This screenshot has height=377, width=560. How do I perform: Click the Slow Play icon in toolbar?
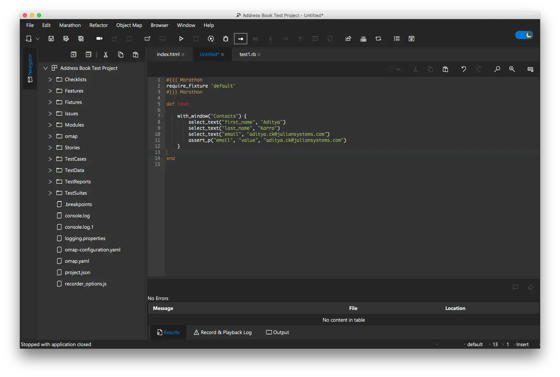(x=211, y=39)
